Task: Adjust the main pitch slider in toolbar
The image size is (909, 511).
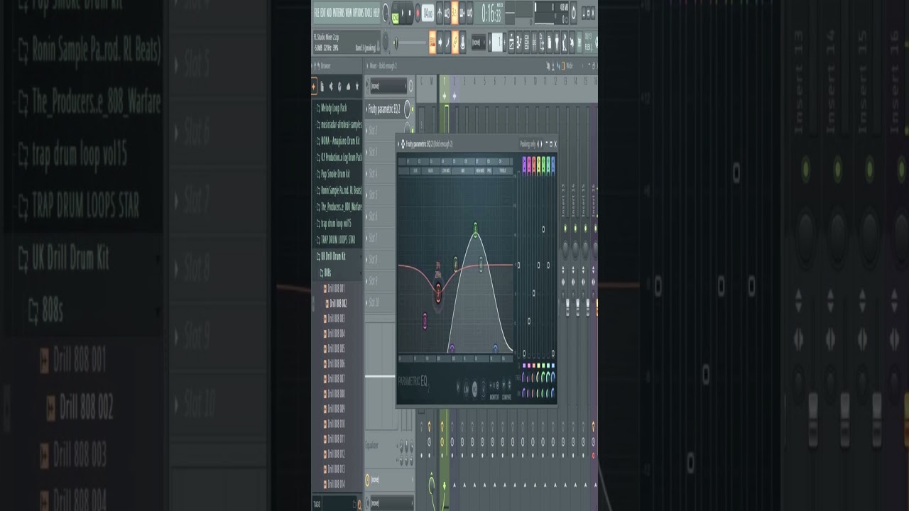Action: pos(410,42)
